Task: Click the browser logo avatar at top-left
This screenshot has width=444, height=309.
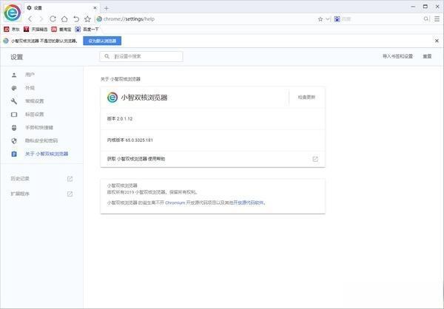Action: (x=12, y=13)
